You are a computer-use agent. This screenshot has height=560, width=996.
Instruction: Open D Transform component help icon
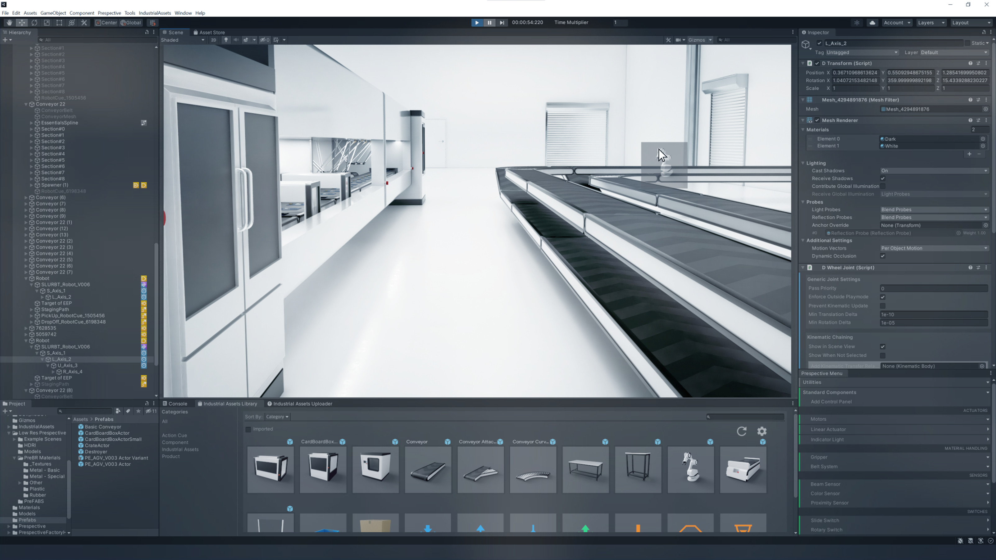point(970,63)
